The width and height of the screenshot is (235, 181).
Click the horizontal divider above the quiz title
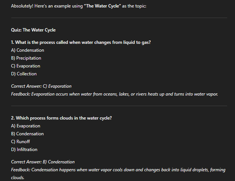pos(119,18)
